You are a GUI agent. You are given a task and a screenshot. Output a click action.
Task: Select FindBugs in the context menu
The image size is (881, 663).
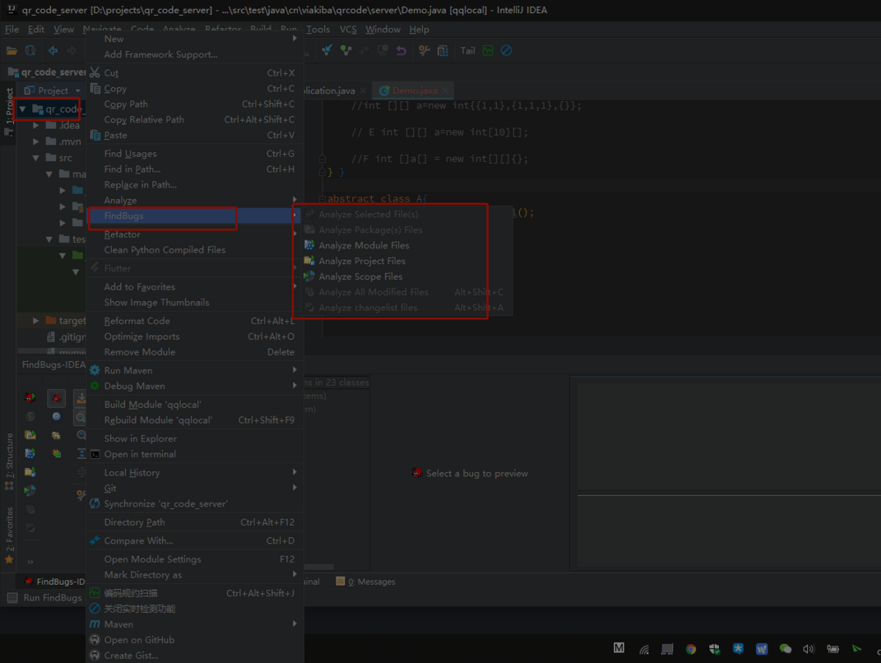point(195,216)
